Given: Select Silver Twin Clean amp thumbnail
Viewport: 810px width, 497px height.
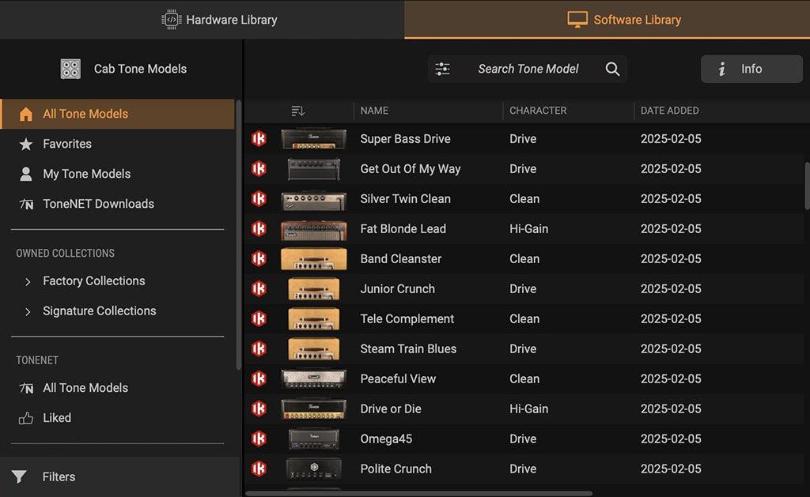Looking at the screenshot, I should coord(313,200).
